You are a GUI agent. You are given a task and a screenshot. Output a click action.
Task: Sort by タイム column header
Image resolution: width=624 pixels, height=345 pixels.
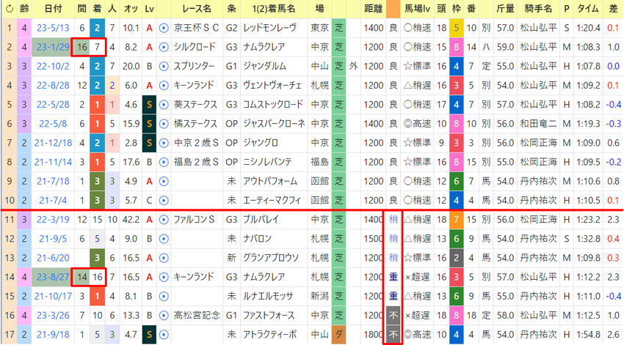click(x=588, y=9)
